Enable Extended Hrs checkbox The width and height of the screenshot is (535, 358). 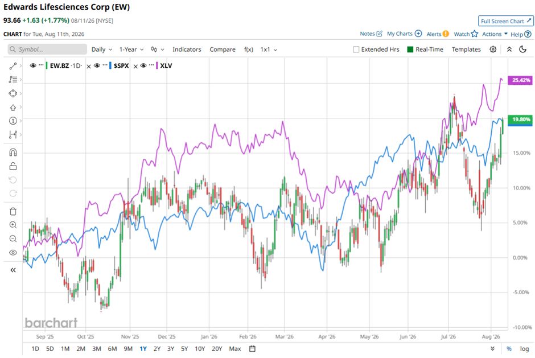(356, 50)
